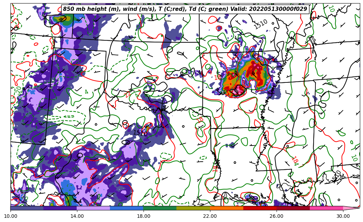Click the plot title text at top

point(185,9)
